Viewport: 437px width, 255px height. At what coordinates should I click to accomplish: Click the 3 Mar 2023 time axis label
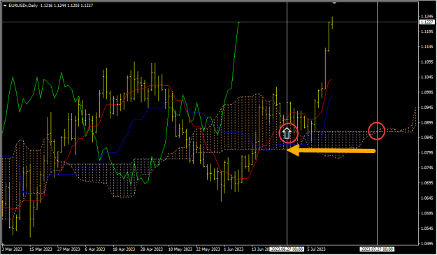12,249
